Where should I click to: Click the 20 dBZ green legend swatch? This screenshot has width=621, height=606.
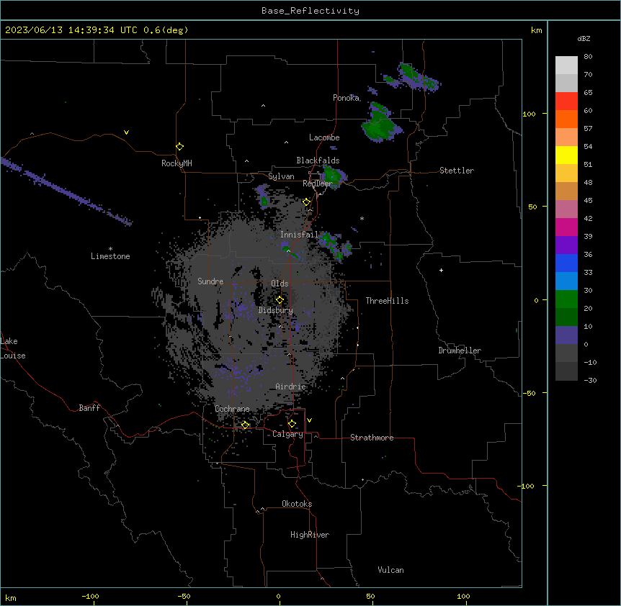point(566,317)
